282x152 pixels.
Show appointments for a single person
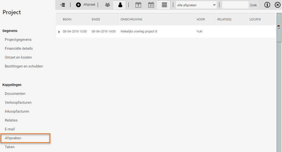[x=120, y=5]
